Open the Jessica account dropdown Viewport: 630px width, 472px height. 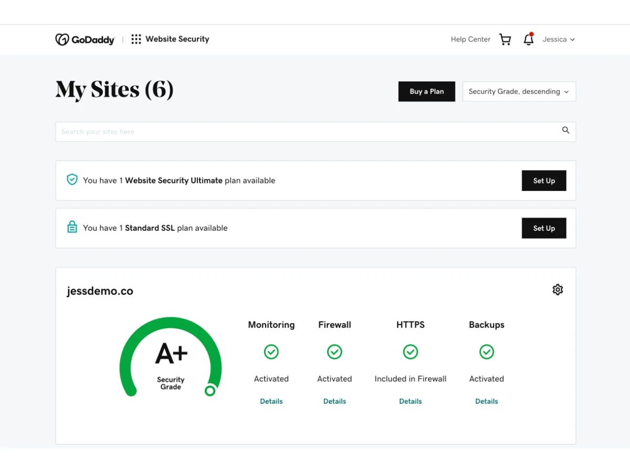(x=559, y=39)
